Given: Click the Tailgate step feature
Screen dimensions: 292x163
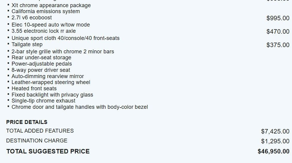Looking at the screenshot, I should tap(27, 44).
